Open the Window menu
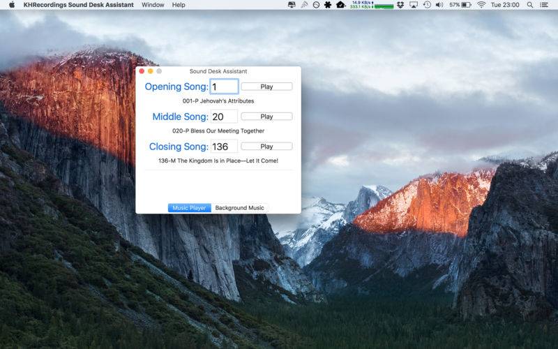This screenshot has height=349, width=558. pyautogui.click(x=153, y=5)
